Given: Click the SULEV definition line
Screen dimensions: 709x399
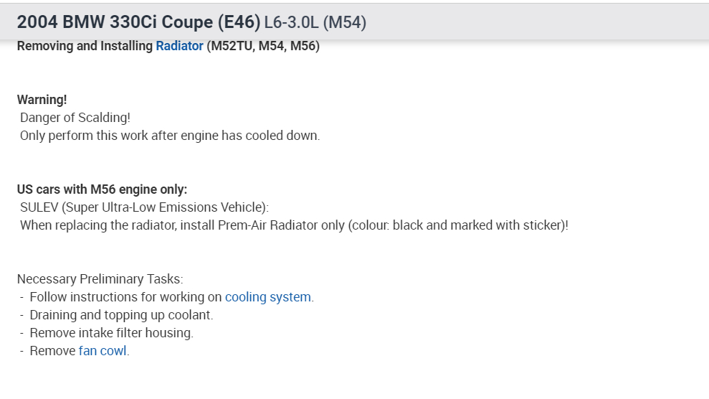Looking at the screenshot, I should pos(144,207).
